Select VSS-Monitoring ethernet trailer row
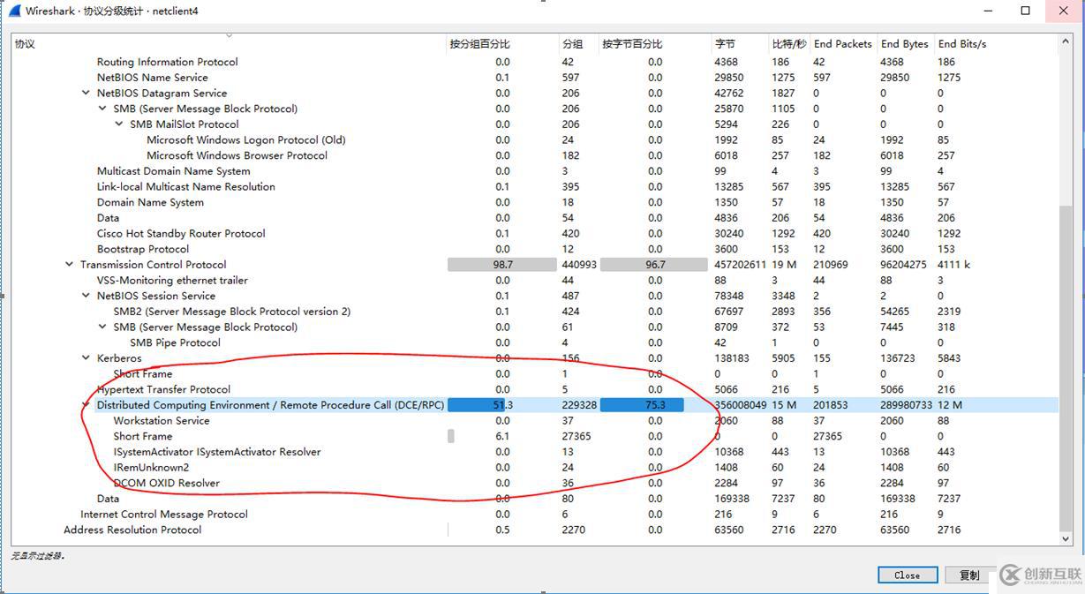Image resolution: width=1085 pixels, height=594 pixels. (534, 281)
